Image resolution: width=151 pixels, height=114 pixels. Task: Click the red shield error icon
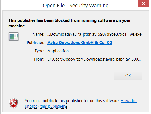click(x=14, y=103)
